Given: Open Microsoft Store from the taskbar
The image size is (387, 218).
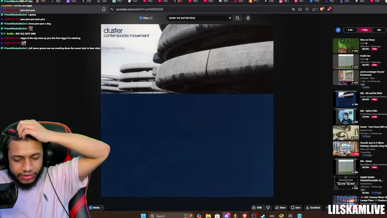Looking at the screenshot, I should coord(217,216).
